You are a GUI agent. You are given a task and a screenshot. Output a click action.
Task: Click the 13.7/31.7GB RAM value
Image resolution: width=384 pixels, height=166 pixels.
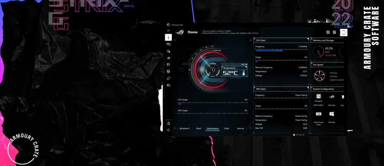pyautogui.click(x=330, y=56)
